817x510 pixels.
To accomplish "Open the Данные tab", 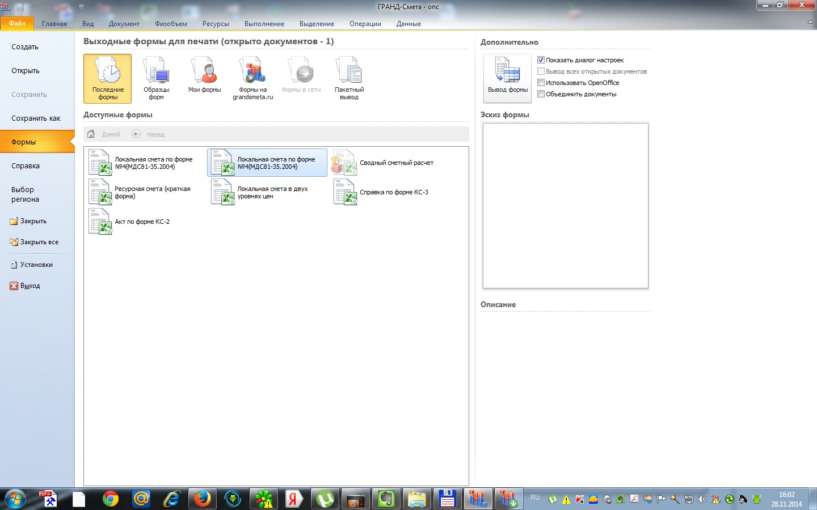I will tap(408, 24).
